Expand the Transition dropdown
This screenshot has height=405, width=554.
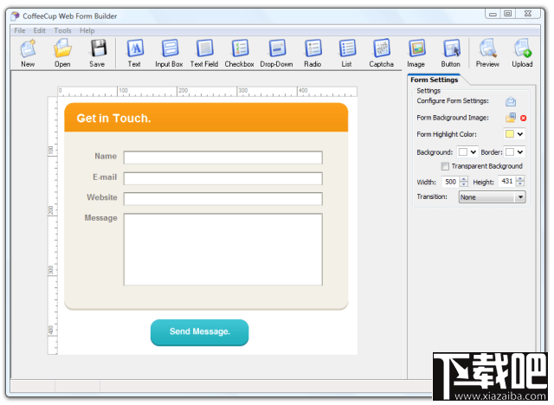[520, 197]
